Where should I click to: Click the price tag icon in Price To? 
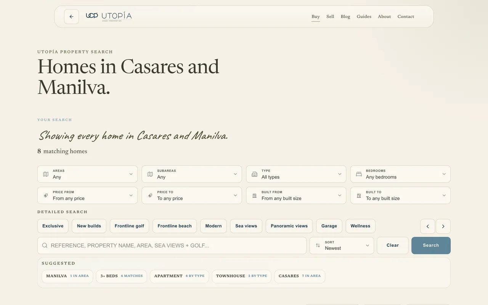(150, 196)
